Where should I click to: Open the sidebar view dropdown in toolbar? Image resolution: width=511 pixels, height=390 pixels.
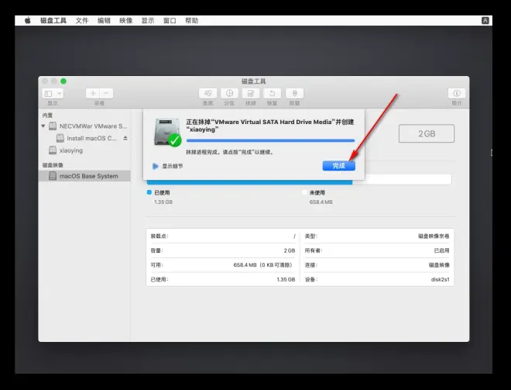pos(53,94)
